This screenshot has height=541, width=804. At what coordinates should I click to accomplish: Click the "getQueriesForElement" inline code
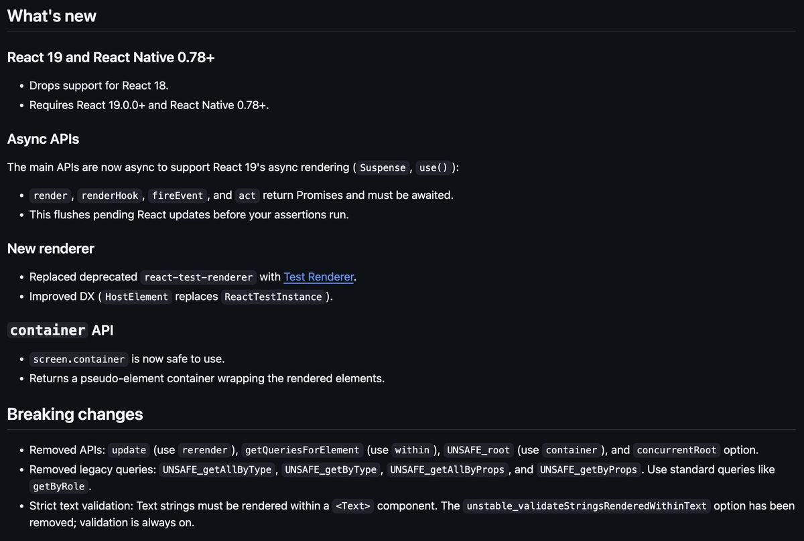point(303,451)
